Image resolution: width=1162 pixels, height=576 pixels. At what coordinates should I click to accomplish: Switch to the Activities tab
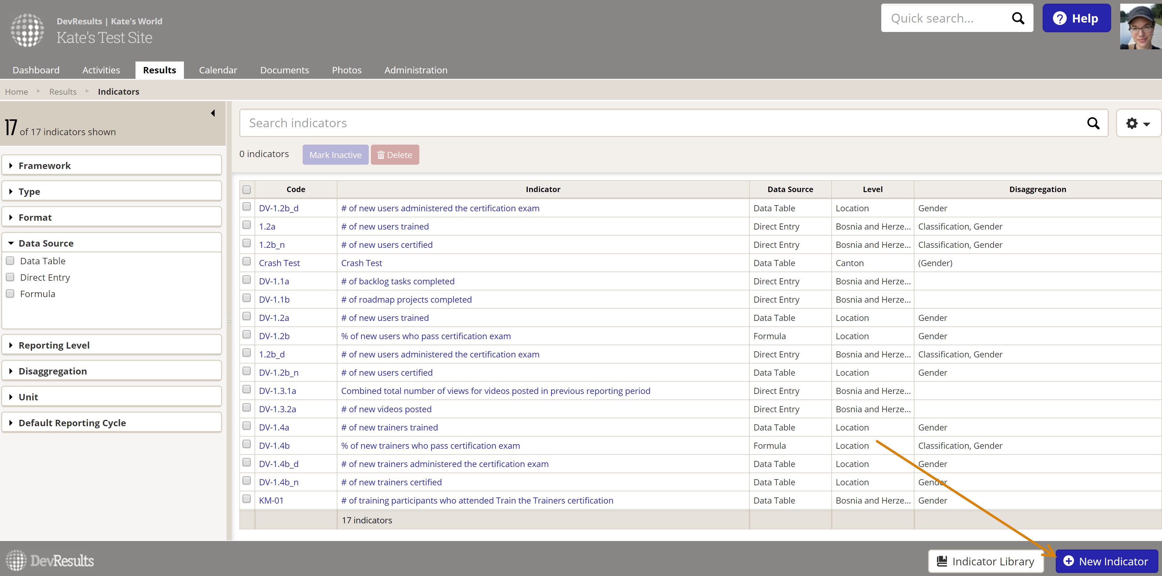point(101,70)
